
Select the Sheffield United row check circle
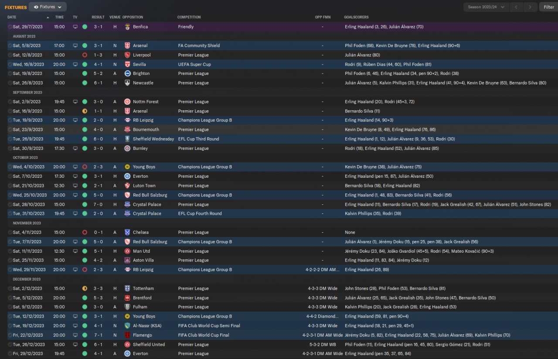[x=10, y=345]
